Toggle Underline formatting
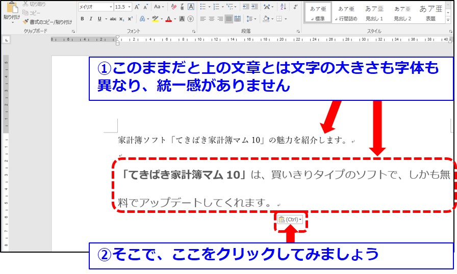 click(99, 19)
